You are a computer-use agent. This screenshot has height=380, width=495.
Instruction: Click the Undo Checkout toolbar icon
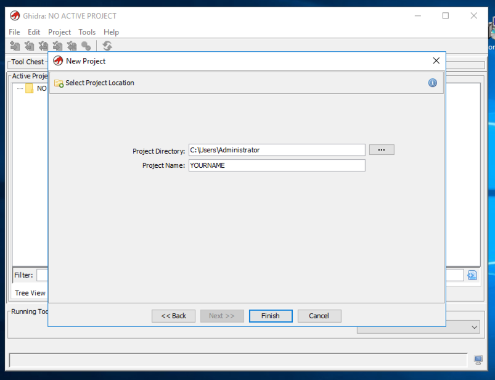tap(72, 46)
